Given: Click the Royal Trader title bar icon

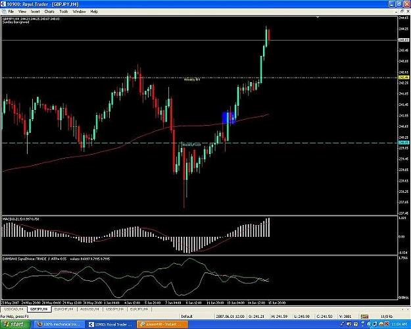Looking at the screenshot, I should tap(3, 4).
